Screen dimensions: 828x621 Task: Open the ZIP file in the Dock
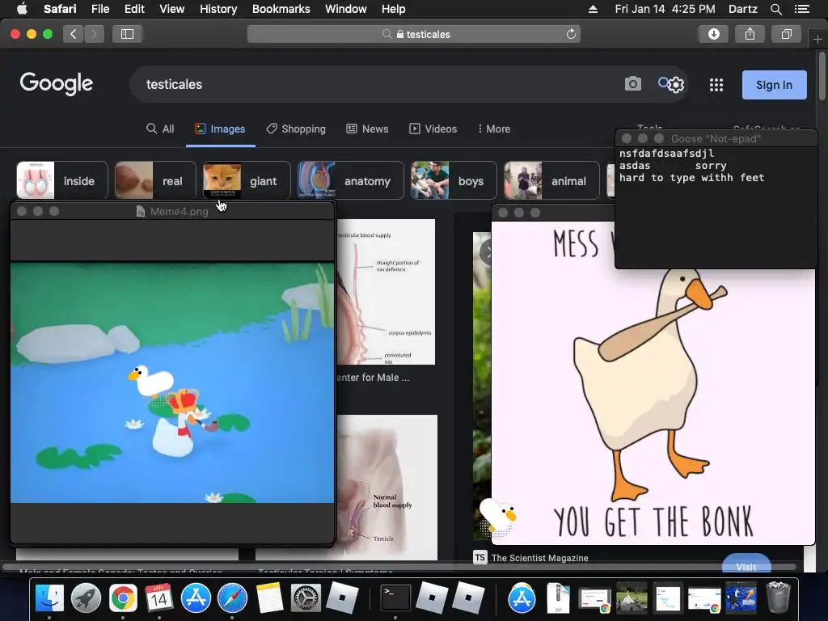pos(558,598)
